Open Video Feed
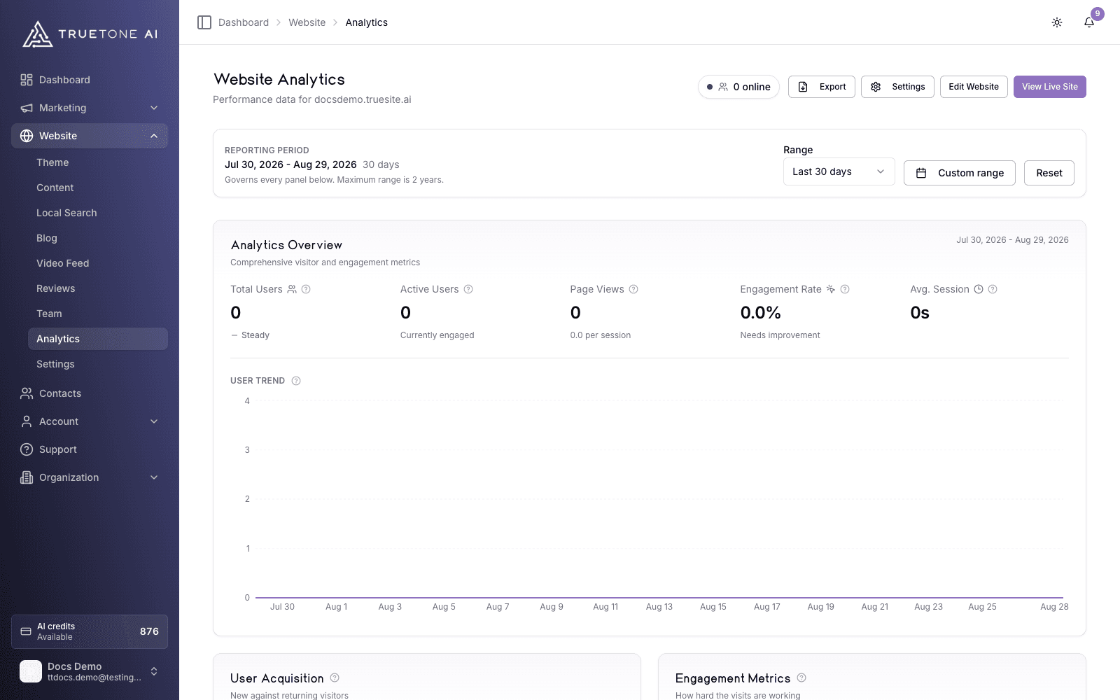The image size is (1120, 700). pyautogui.click(x=98, y=263)
